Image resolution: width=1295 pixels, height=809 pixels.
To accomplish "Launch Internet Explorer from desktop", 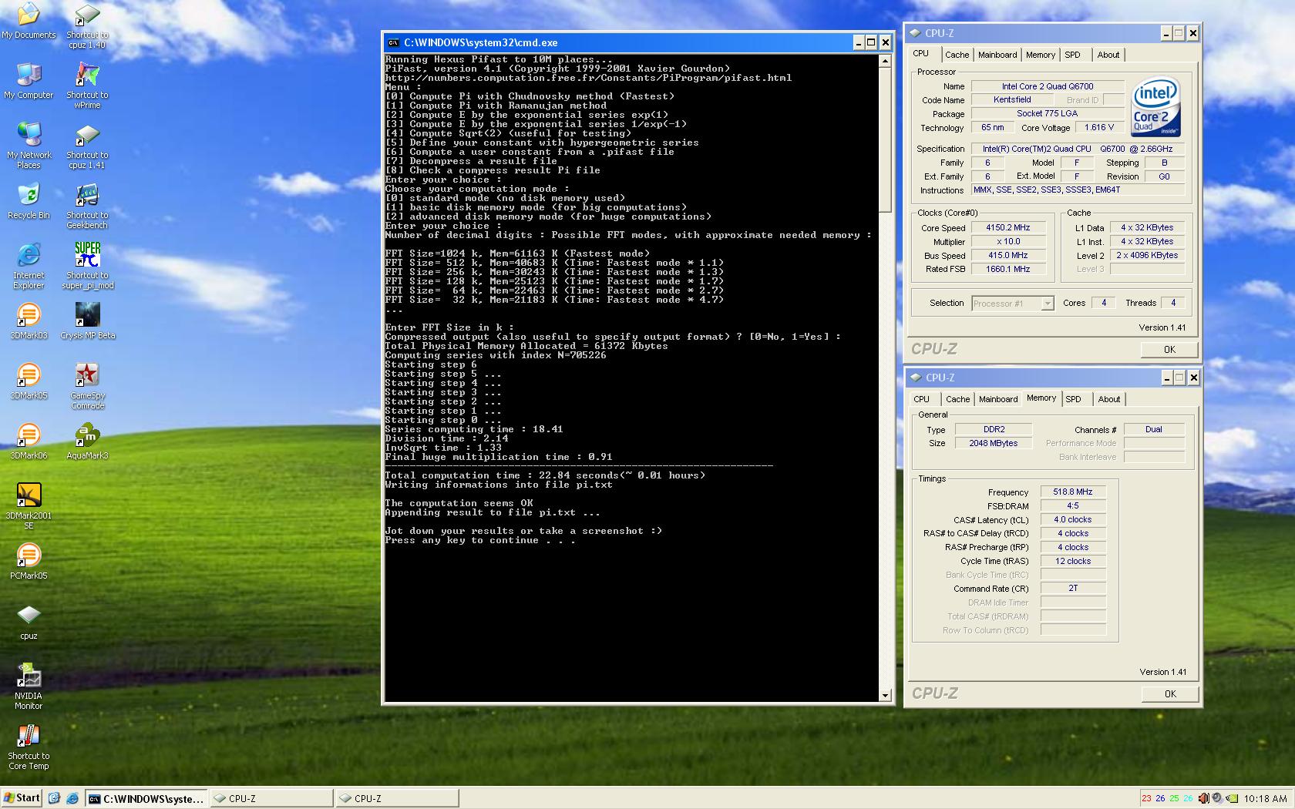I will [29, 266].
